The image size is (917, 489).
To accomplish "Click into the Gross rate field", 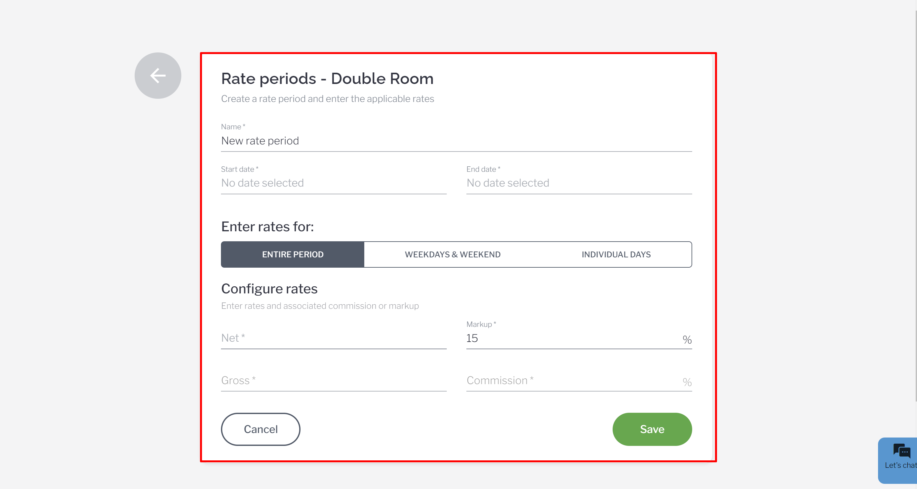I will [x=333, y=381].
